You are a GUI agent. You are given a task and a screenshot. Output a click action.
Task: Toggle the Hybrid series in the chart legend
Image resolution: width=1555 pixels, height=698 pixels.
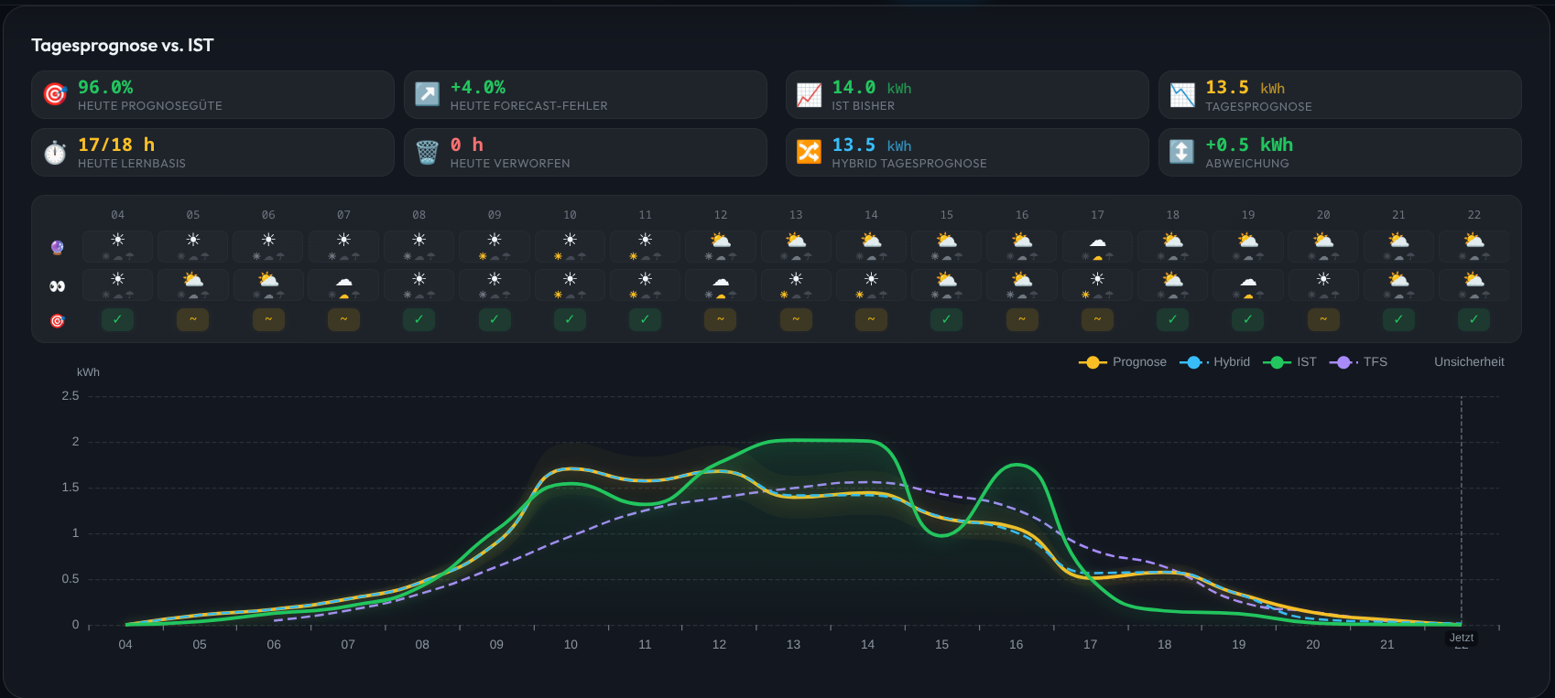[x=1214, y=362]
